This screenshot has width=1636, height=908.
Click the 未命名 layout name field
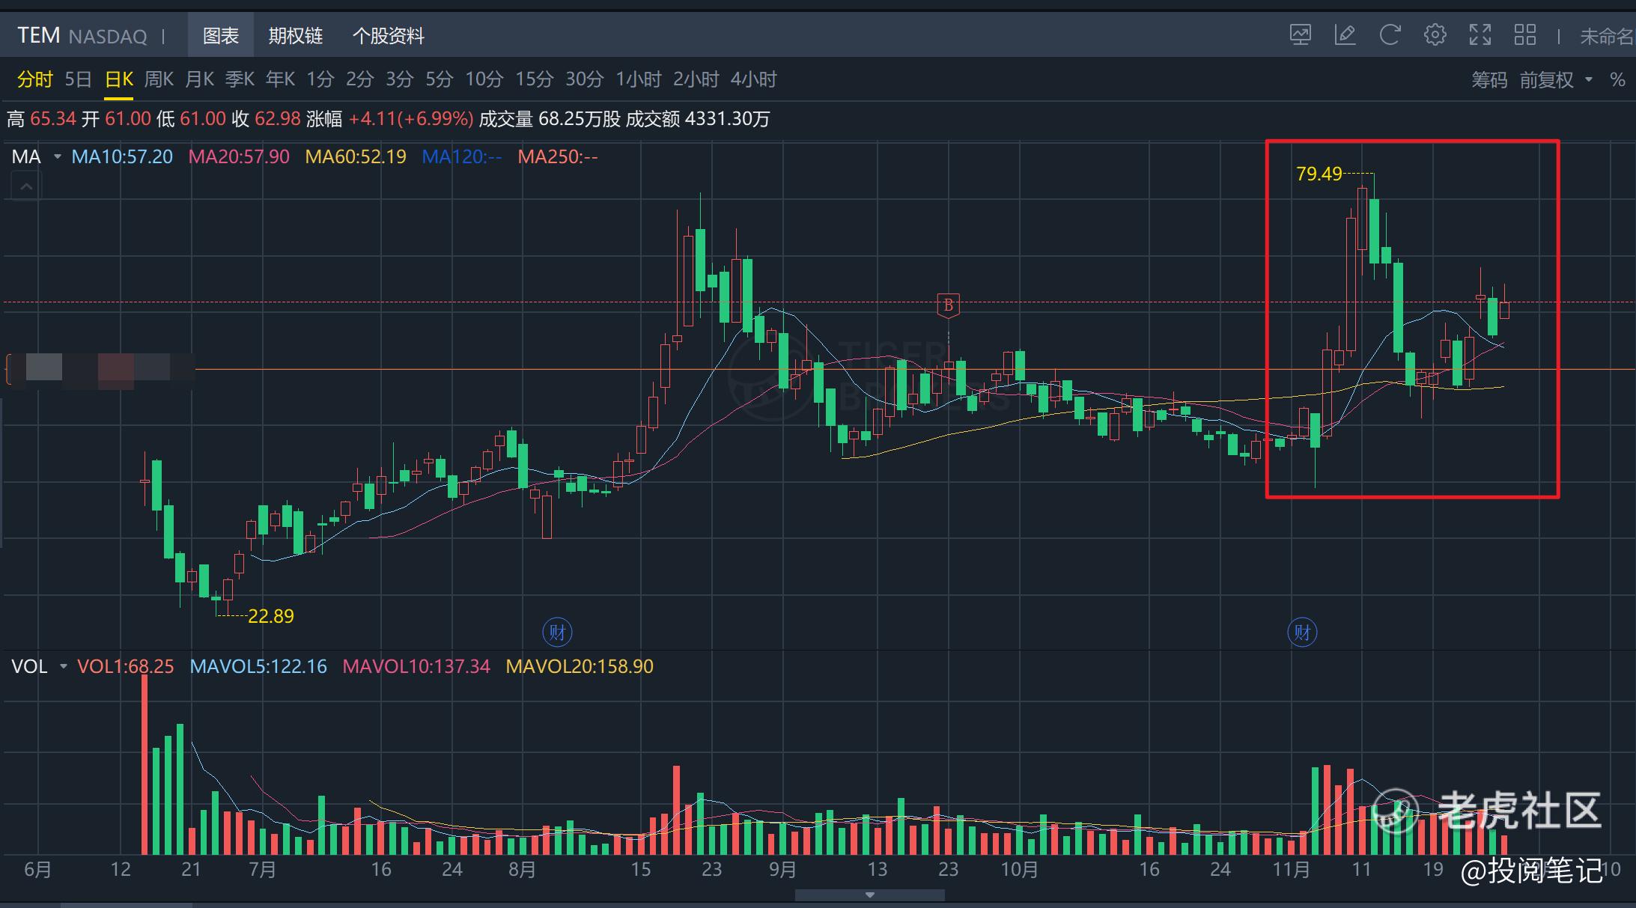pyautogui.click(x=1606, y=36)
